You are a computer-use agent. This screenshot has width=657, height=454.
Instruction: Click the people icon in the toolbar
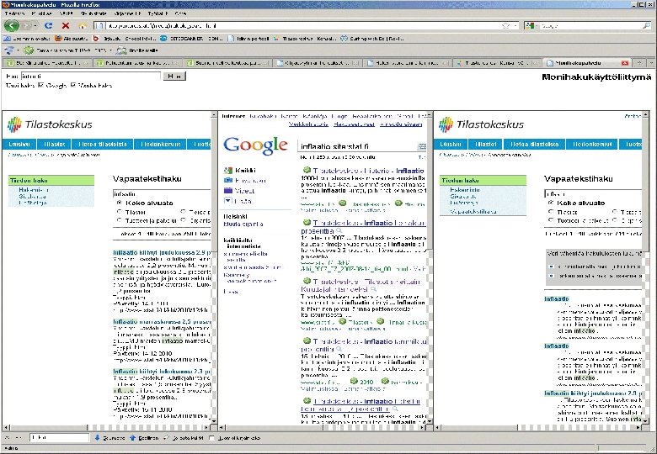121,50
